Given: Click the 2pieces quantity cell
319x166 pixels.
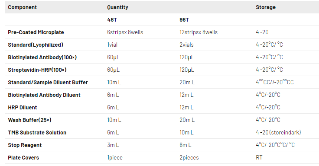Looking at the screenshot, I should coord(189,158).
